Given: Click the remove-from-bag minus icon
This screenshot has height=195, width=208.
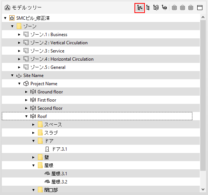Looking at the screenshot, I should tap(182, 8).
